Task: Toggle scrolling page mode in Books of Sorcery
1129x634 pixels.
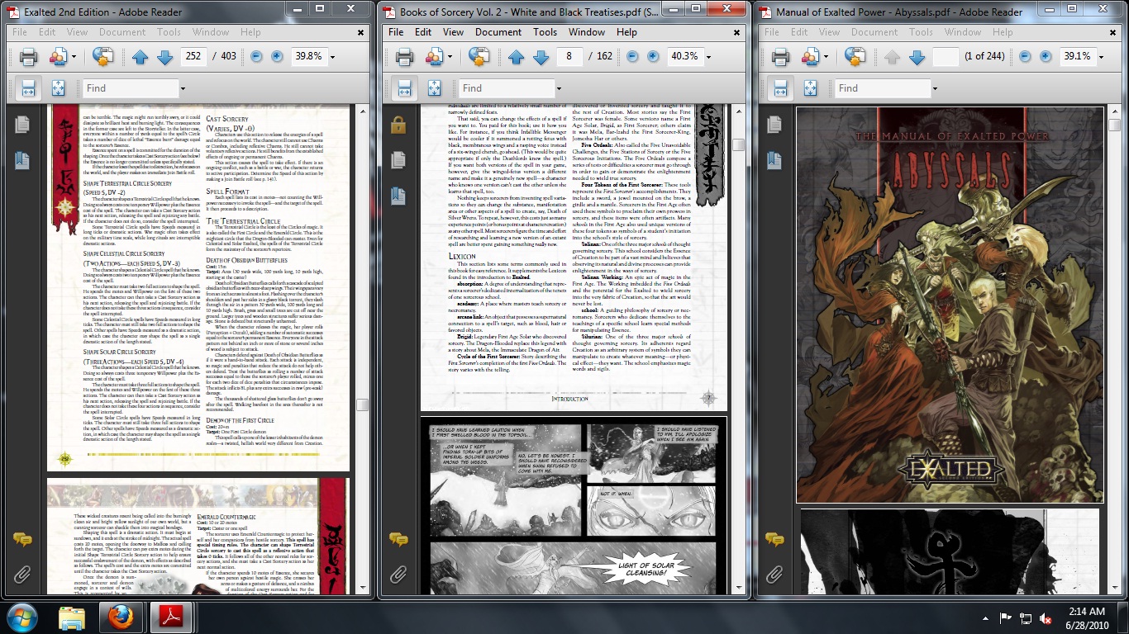Action: 404,88
